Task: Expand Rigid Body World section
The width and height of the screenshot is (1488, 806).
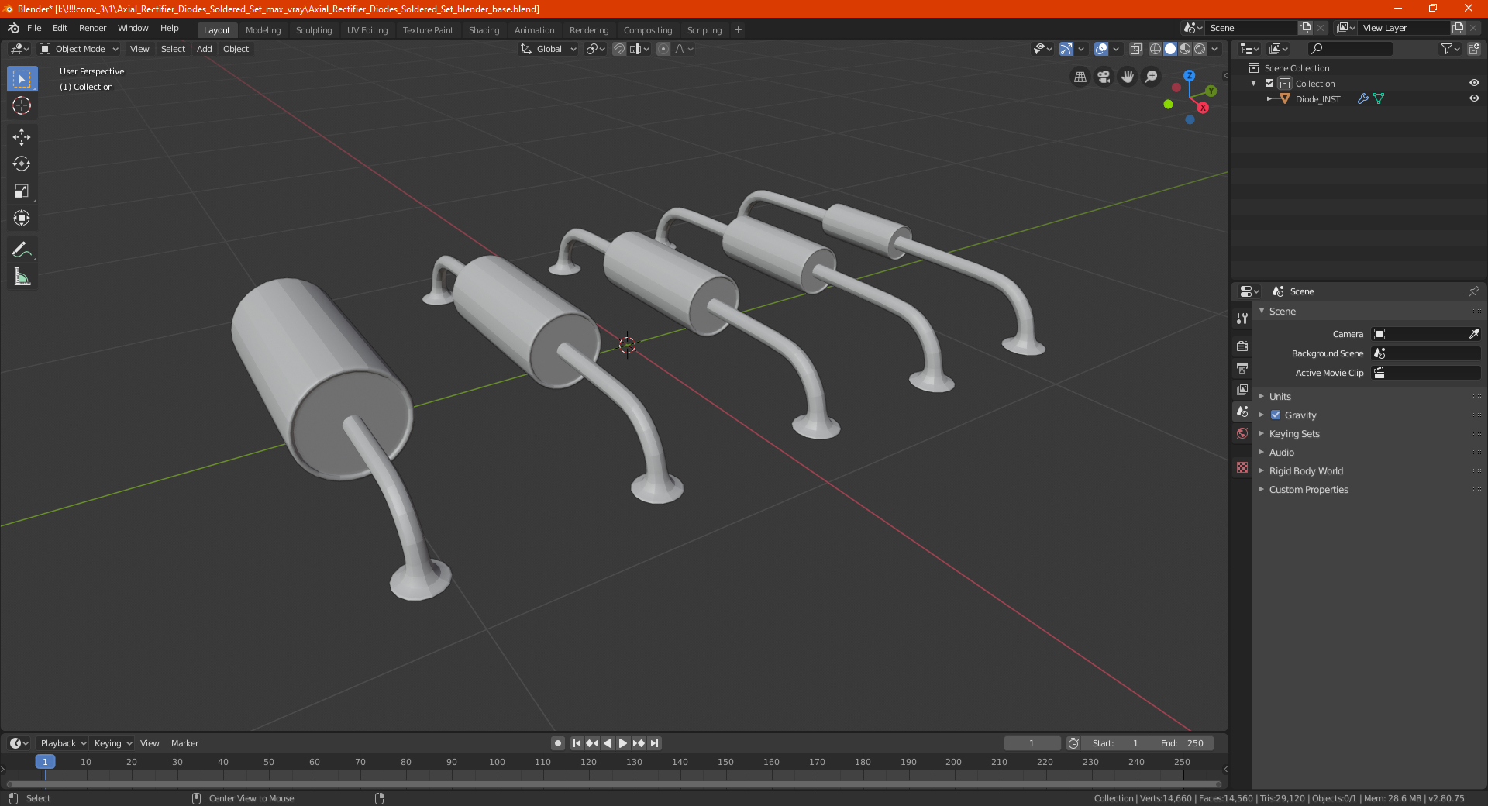Action: (x=1306, y=471)
